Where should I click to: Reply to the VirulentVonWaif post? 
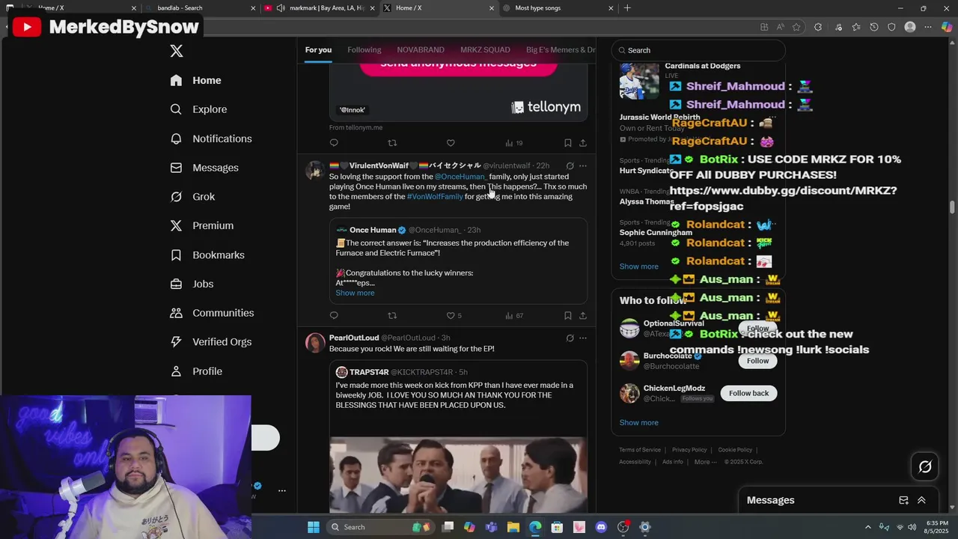click(x=334, y=316)
